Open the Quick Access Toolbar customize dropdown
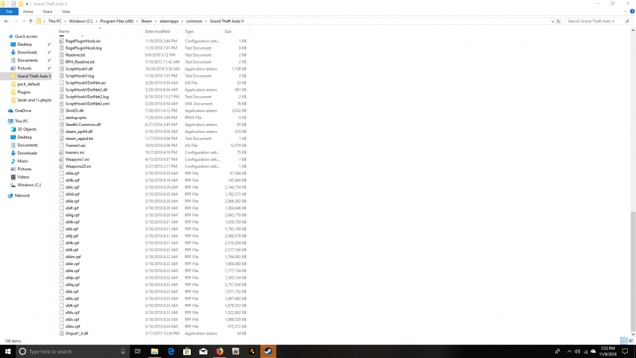 click(27, 4)
